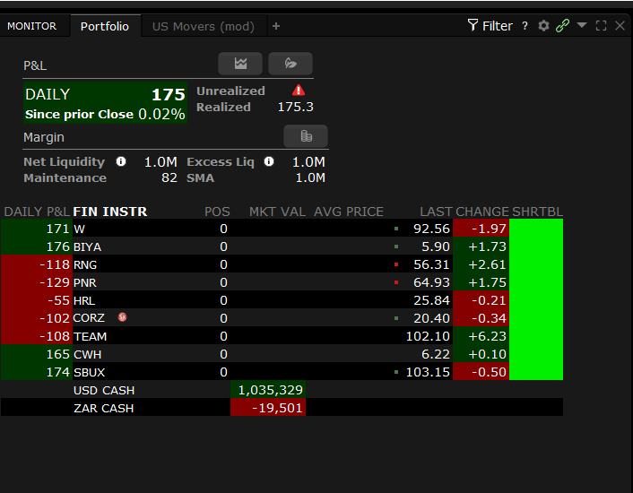This screenshot has width=633, height=493.
Task: Open the question mark help icon
Action: (x=525, y=26)
